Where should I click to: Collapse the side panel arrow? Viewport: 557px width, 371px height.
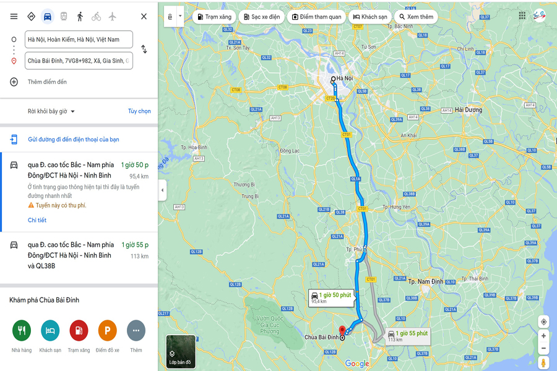[162, 190]
